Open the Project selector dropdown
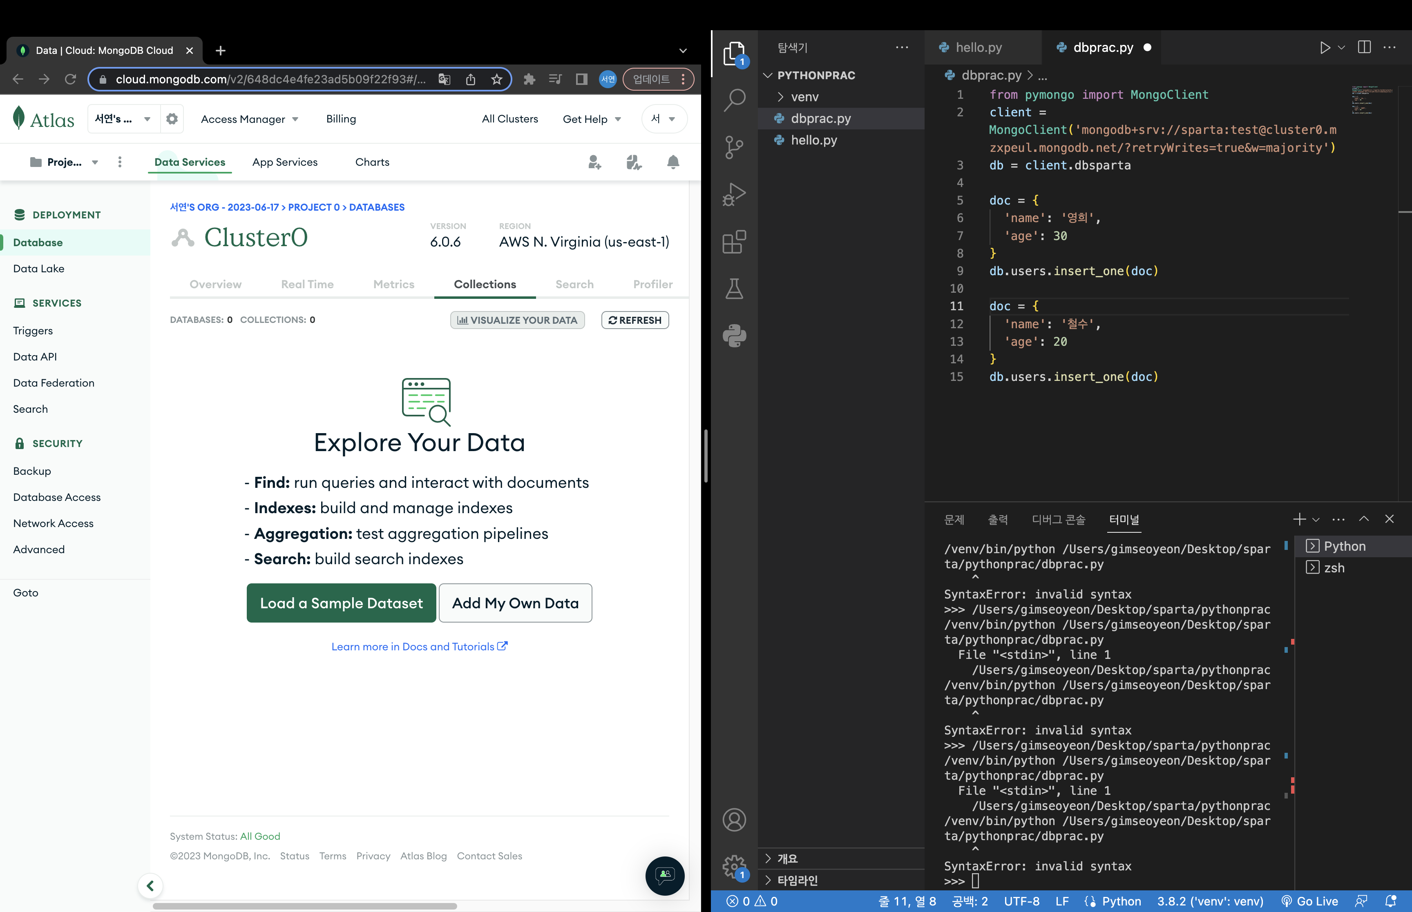The height and width of the screenshot is (912, 1412). click(x=64, y=162)
